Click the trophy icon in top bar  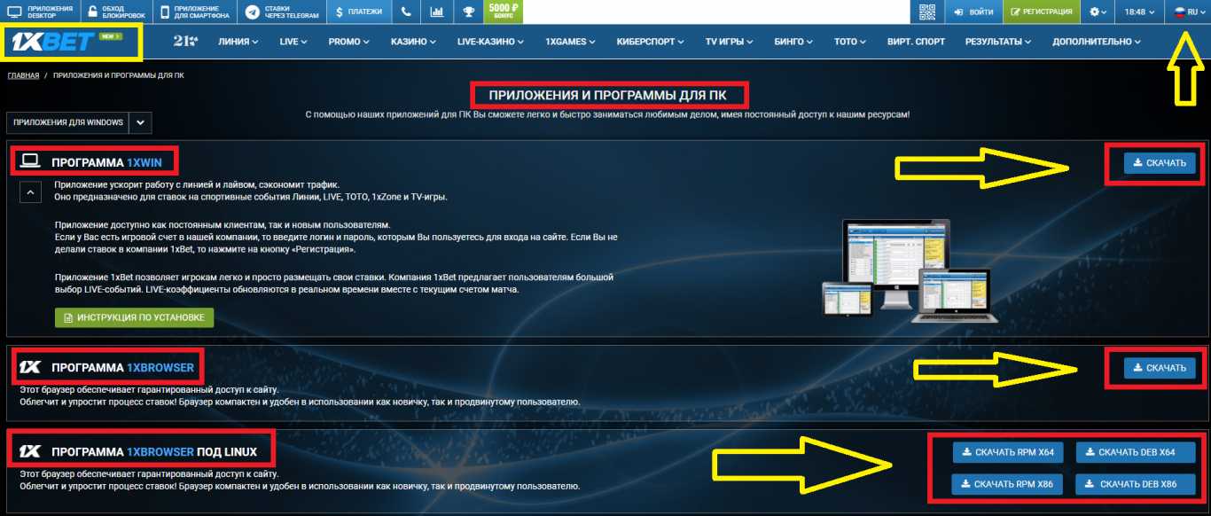[468, 12]
